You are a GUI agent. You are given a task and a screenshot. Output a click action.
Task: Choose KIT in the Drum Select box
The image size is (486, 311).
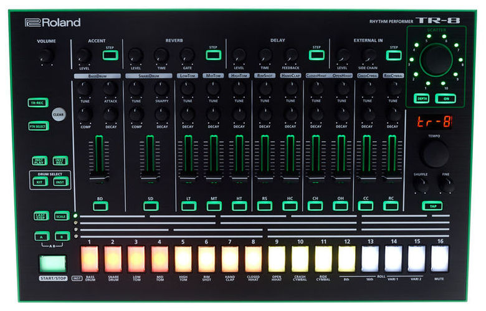(40, 182)
